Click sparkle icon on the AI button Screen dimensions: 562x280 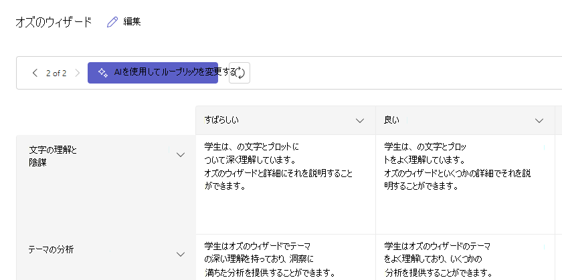[x=103, y=73]
